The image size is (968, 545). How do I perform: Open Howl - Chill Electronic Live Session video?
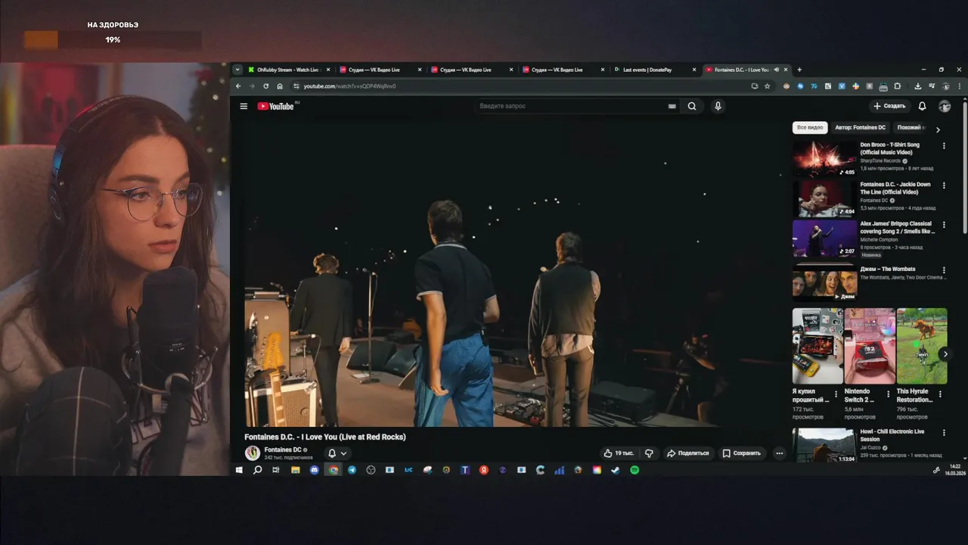824,445
